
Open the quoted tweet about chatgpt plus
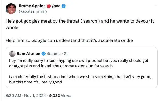point(82,68)
